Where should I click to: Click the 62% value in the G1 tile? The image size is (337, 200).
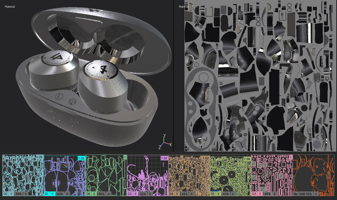[x=60, y=194]
